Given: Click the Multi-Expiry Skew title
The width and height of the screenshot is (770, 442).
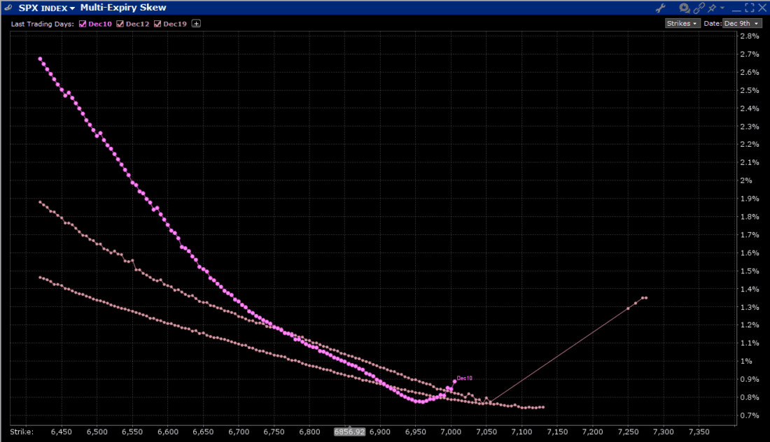Looking at the screenshot, I should point(125,7).
